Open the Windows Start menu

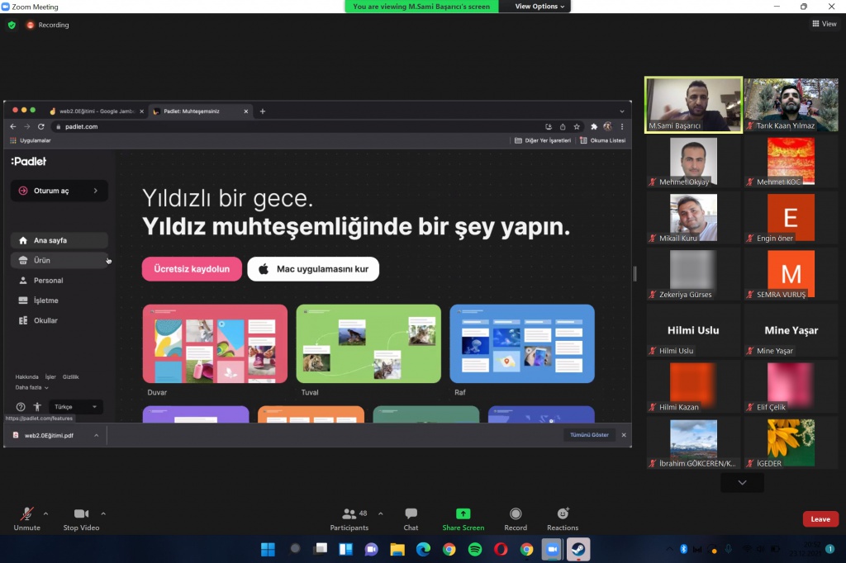[268, 550]
